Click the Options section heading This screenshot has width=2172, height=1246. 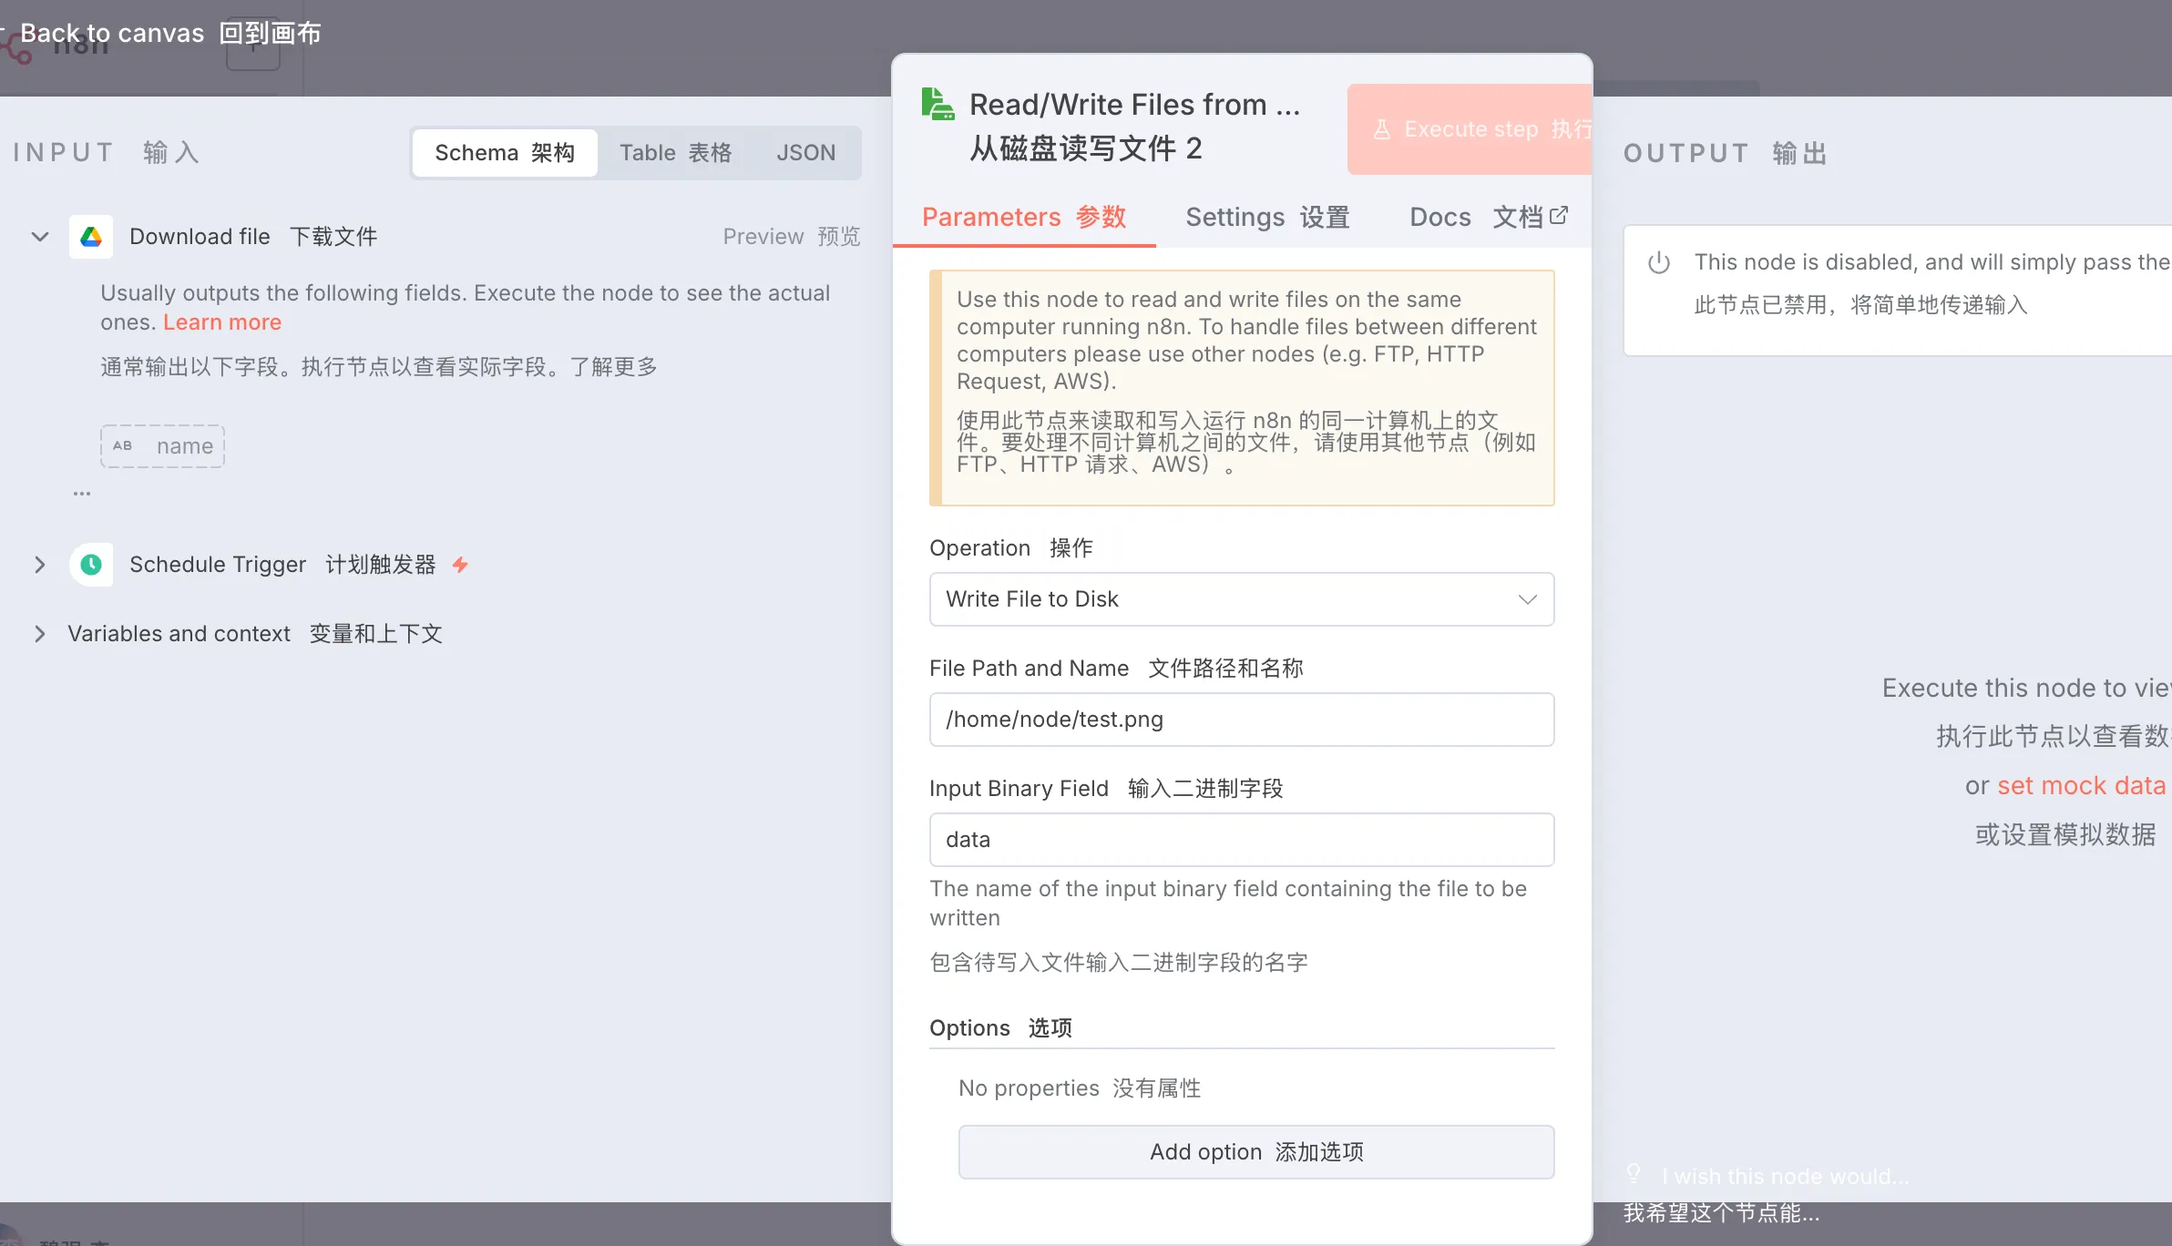pos(1000,1027)
